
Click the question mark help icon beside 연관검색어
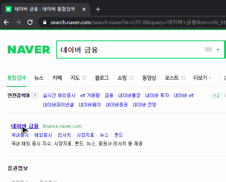click(35, 96)
